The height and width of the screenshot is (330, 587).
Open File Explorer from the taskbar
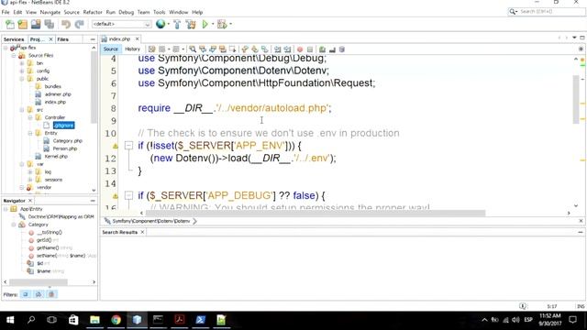coord(94,320)
